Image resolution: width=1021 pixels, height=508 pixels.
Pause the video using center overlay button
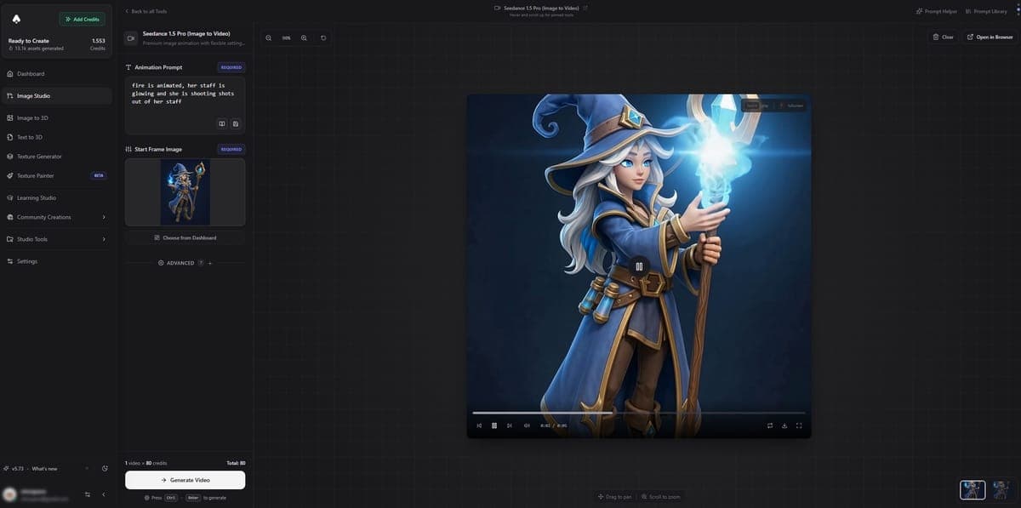(639, 266)
